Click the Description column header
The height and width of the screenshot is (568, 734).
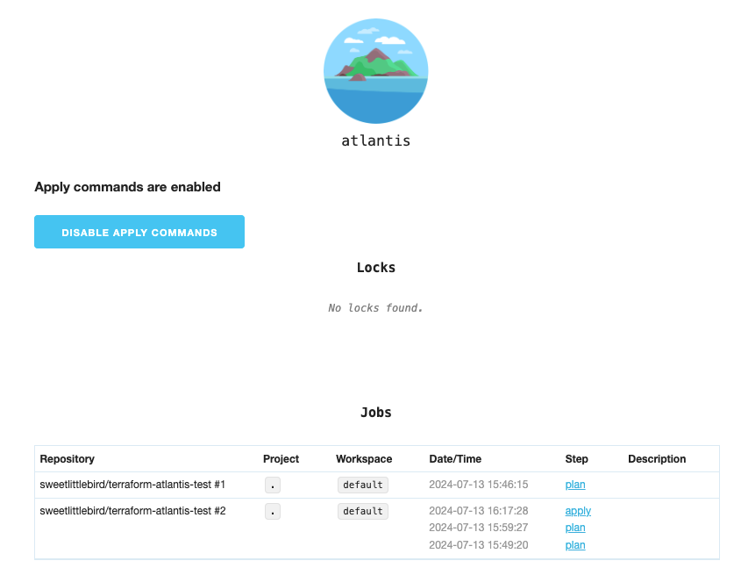[657, 459]
